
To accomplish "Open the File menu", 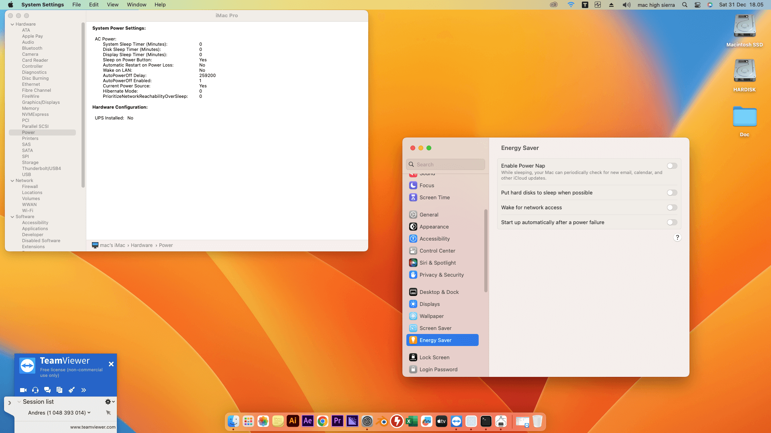I will click(x=76, y=5).
